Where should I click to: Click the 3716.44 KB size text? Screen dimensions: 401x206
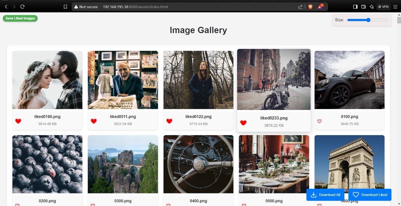point(198,124)
